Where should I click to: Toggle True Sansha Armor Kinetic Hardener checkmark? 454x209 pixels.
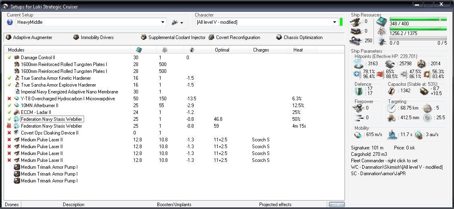tap(9, 78)
